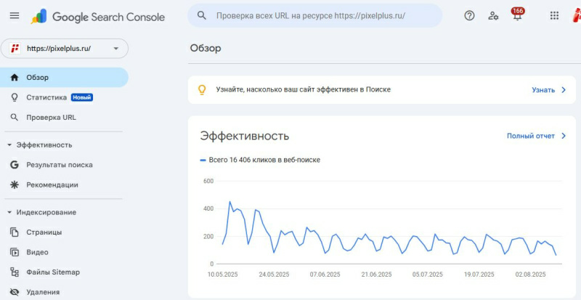The height and width of the screenshot is (300, 581).
Task: Focus the URL inspection search field
Action: click(320, 15)
